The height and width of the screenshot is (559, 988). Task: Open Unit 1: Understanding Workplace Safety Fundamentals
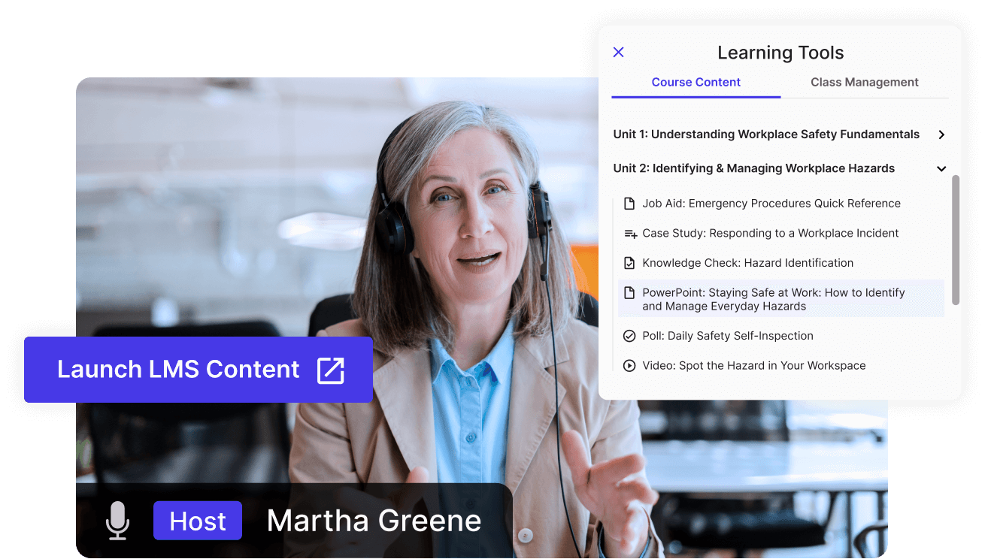[765, 134]
